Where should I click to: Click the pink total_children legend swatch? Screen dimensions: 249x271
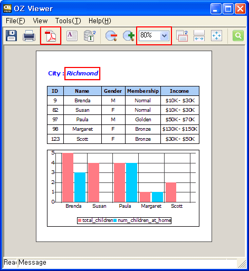pyautogui.click(x=80, y=220)
